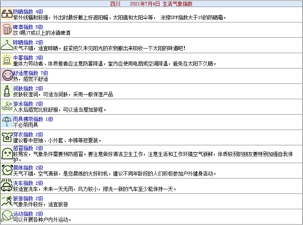
Task: Open the 舒适度指数 link
Action: 25,73
